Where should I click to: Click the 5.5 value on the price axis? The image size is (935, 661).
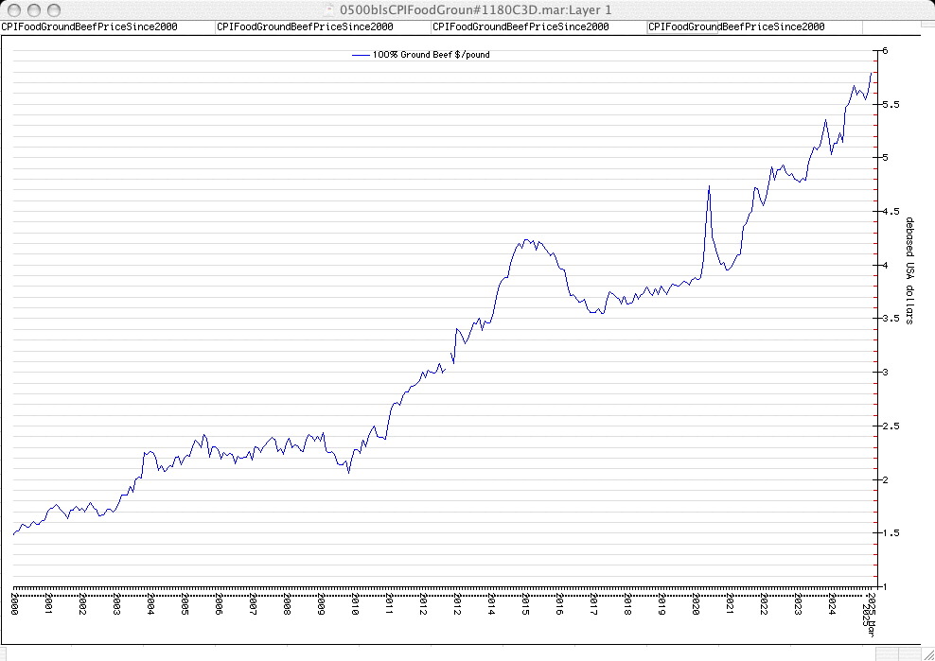[x=891, y=104]
